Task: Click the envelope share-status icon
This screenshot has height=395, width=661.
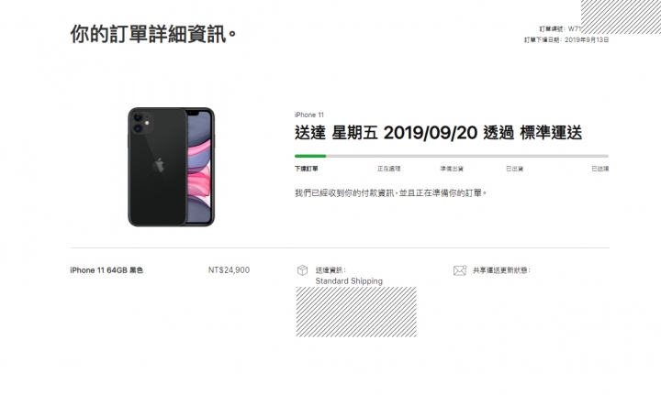Action: [460, 270]
